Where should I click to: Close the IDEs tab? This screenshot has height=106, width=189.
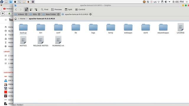coord(39,14)
